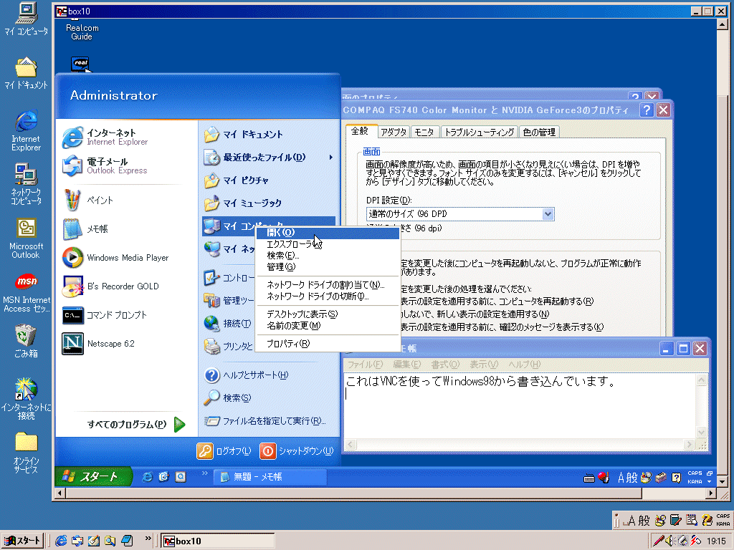Viewport: 734px width, 550px height.
Task: Open メモ帳 from the Start menu list
Action: tap(85, 228)
